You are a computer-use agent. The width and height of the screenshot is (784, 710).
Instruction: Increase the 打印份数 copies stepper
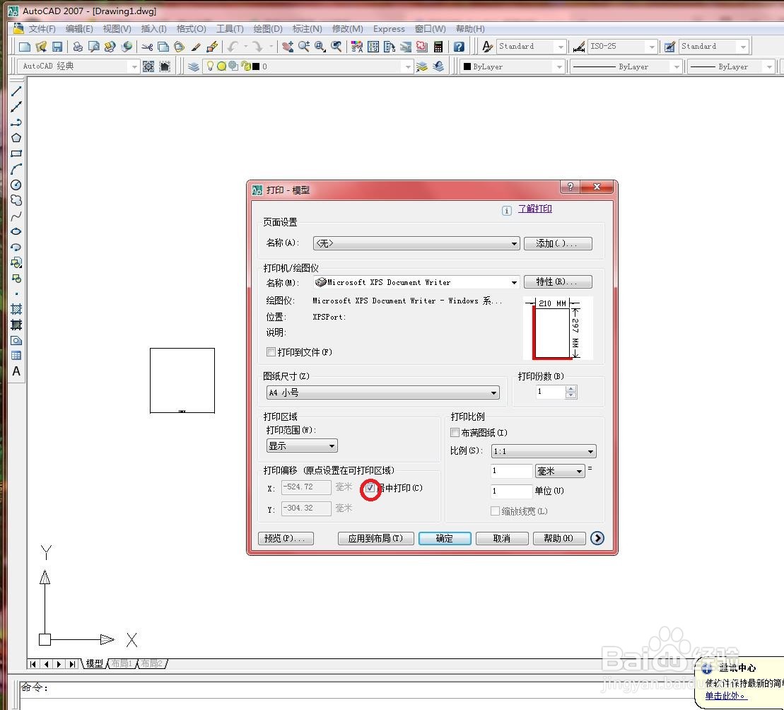pyautogui.click(x=571, y=388)
